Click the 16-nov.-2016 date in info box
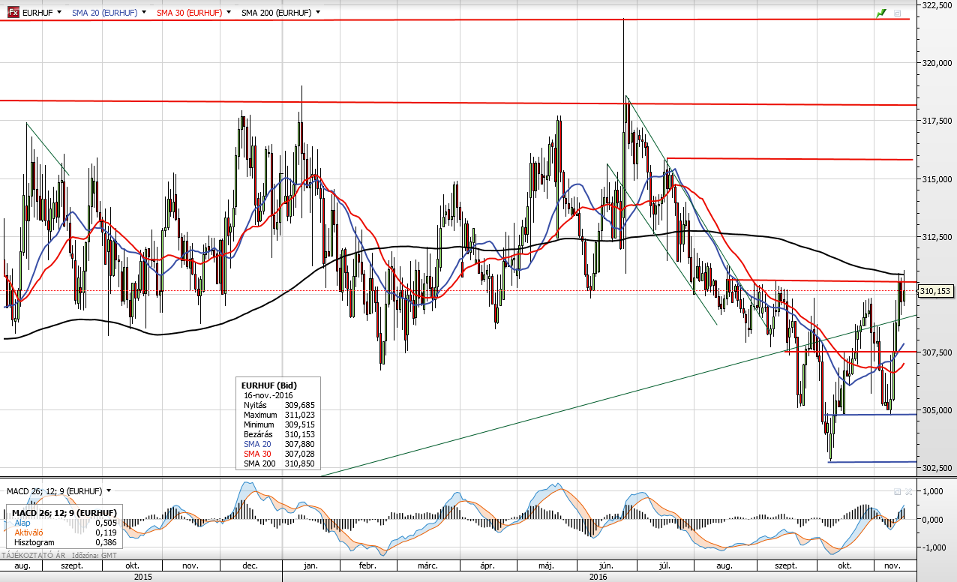 [268, 394]
